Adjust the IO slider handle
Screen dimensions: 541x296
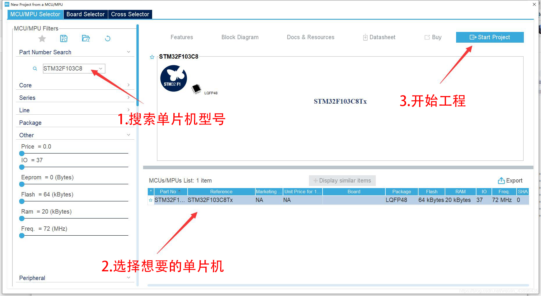point(22,167)
